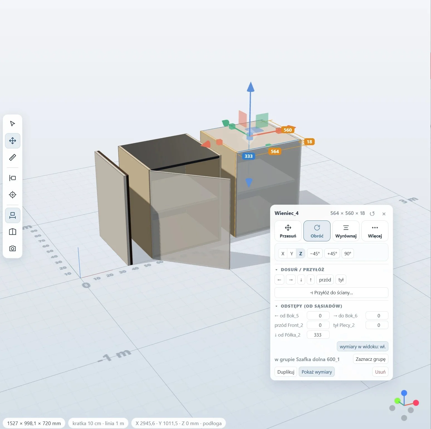Rotate by 90° button
431x429 pixels.
click(x=348, y=254)
